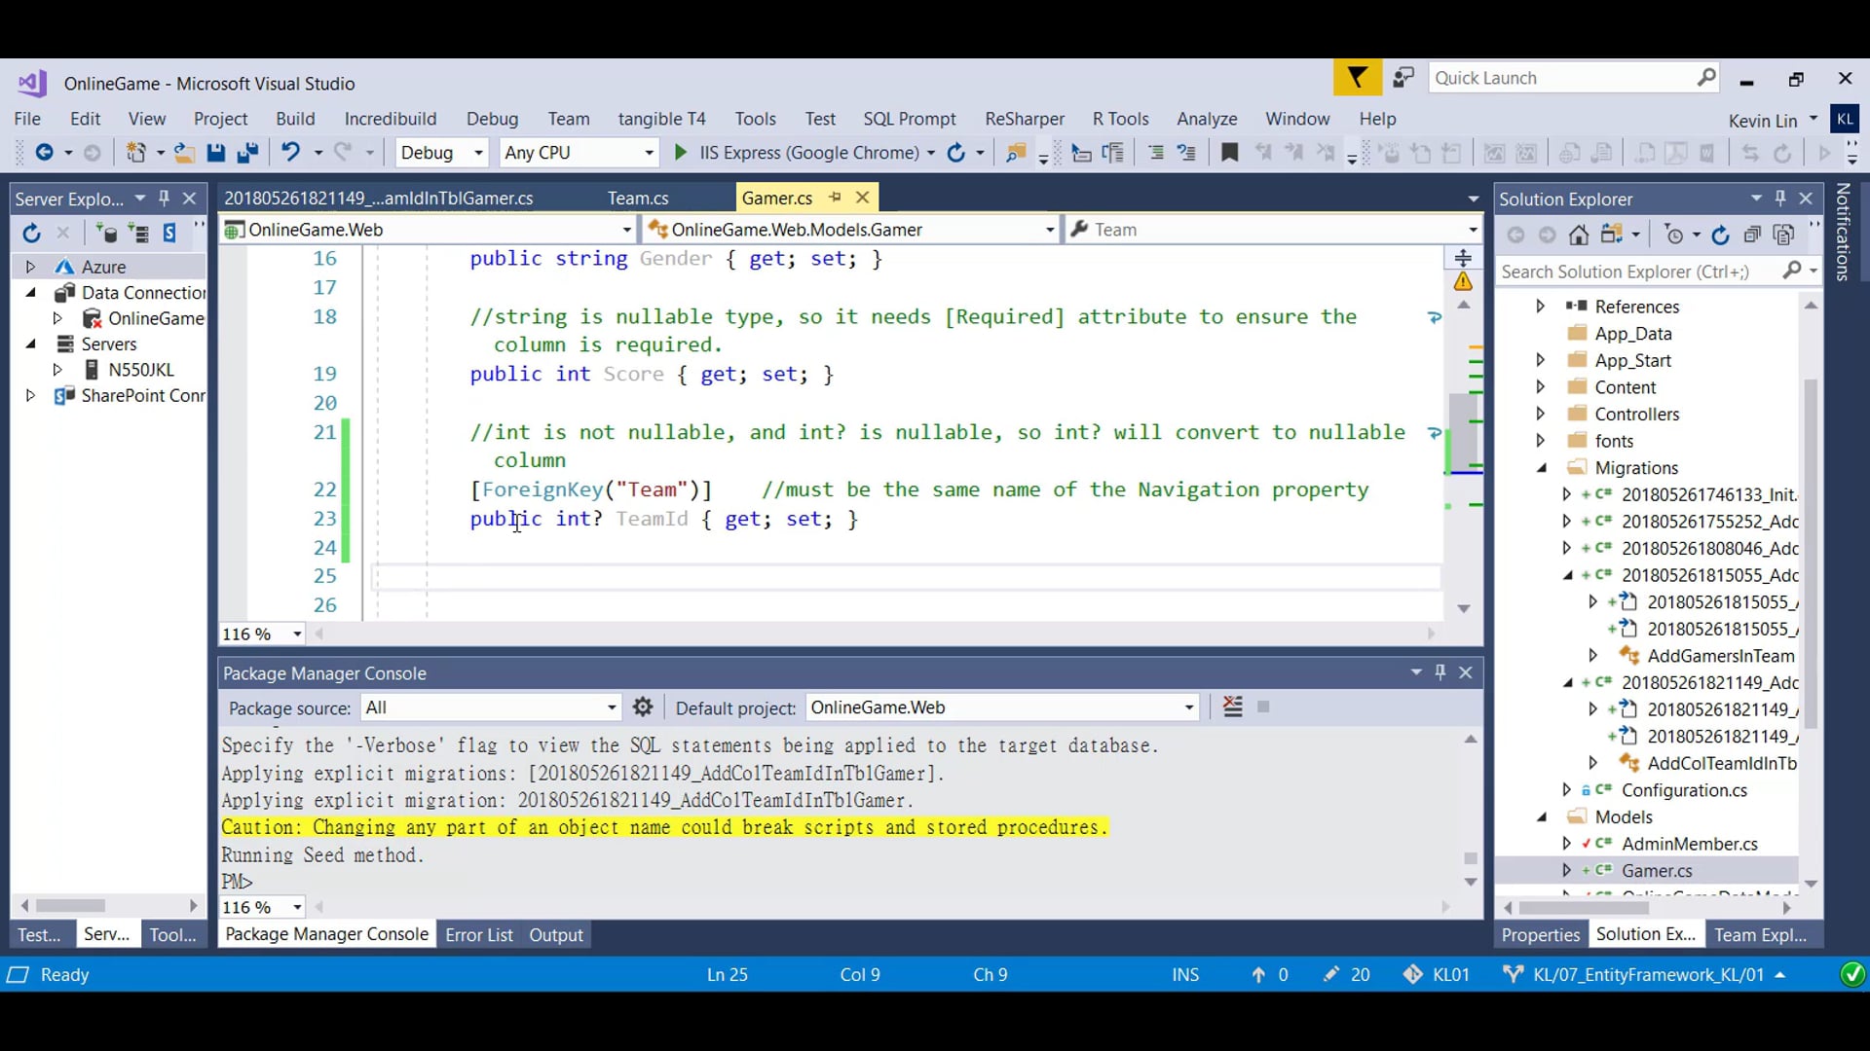Open the Debug configuration dropdown
The height and width of the screenshot is (1051, 1870).
[x=478, y=153]
